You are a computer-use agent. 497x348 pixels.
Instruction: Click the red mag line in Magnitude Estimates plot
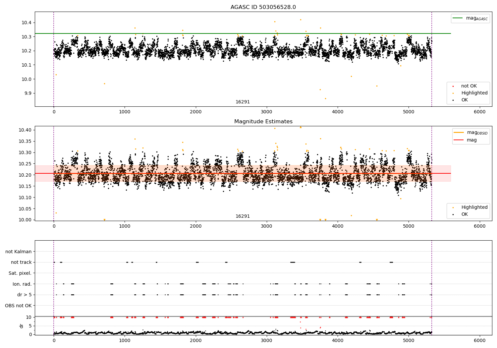click(243, 173)
